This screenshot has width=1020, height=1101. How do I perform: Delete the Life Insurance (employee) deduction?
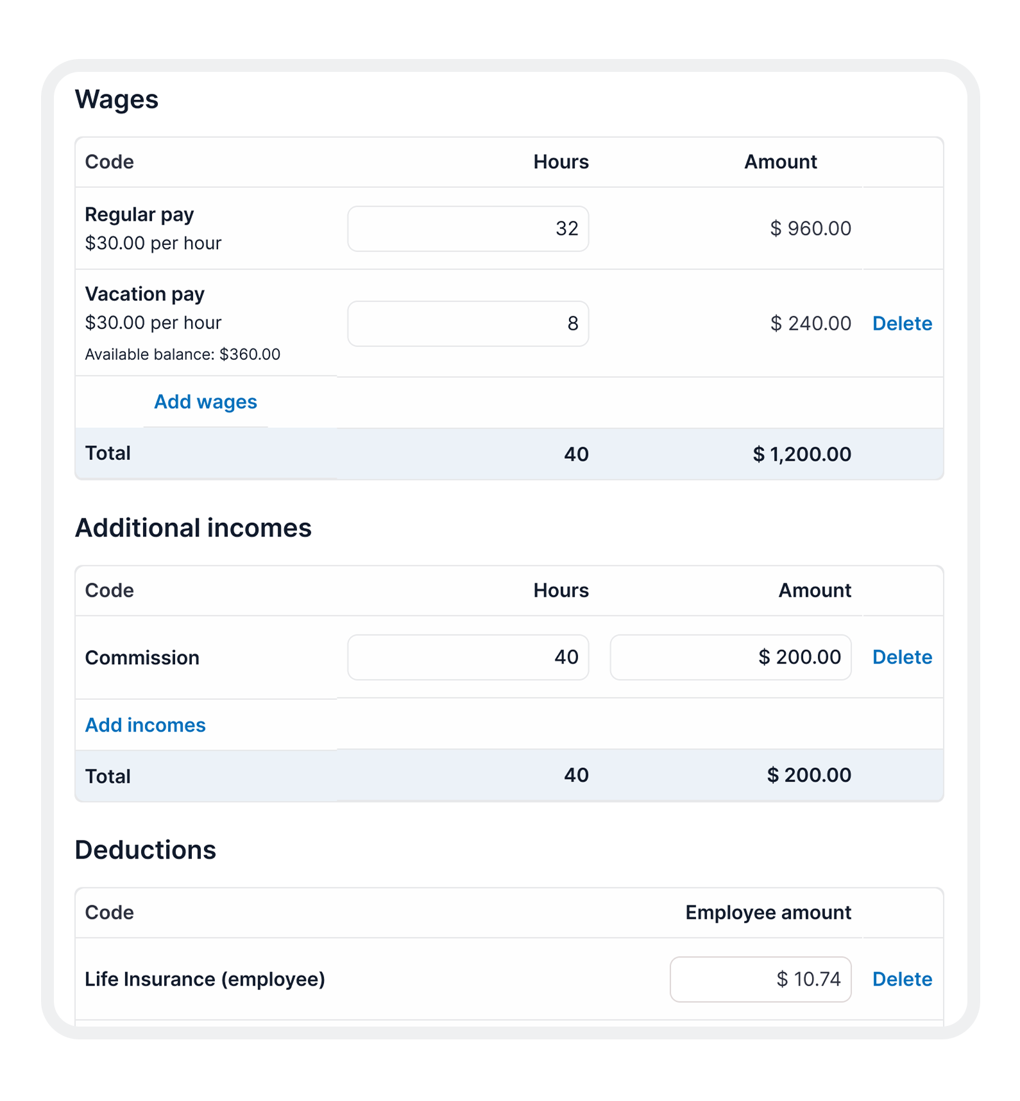(x=902, y=978)
